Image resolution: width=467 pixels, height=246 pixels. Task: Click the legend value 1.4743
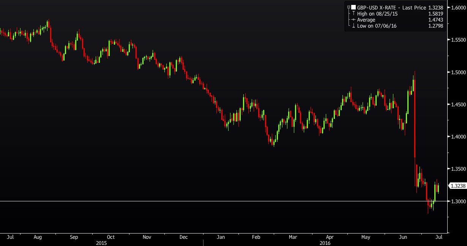point(436,20)
